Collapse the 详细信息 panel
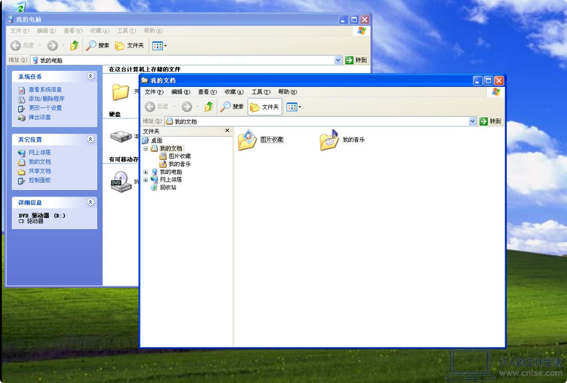Image resolution: width=567 pixels, height=383 pixels. (90, 202)
